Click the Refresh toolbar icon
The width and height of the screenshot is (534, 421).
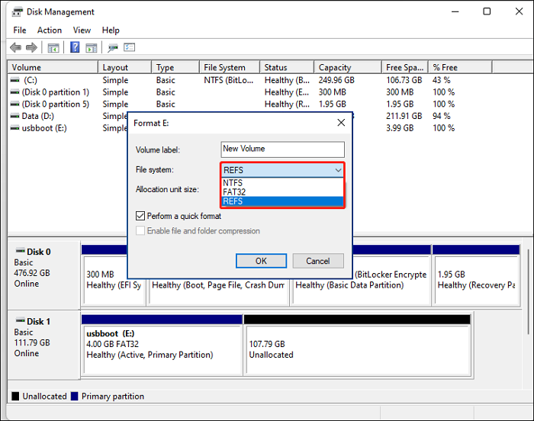point(113,47)
